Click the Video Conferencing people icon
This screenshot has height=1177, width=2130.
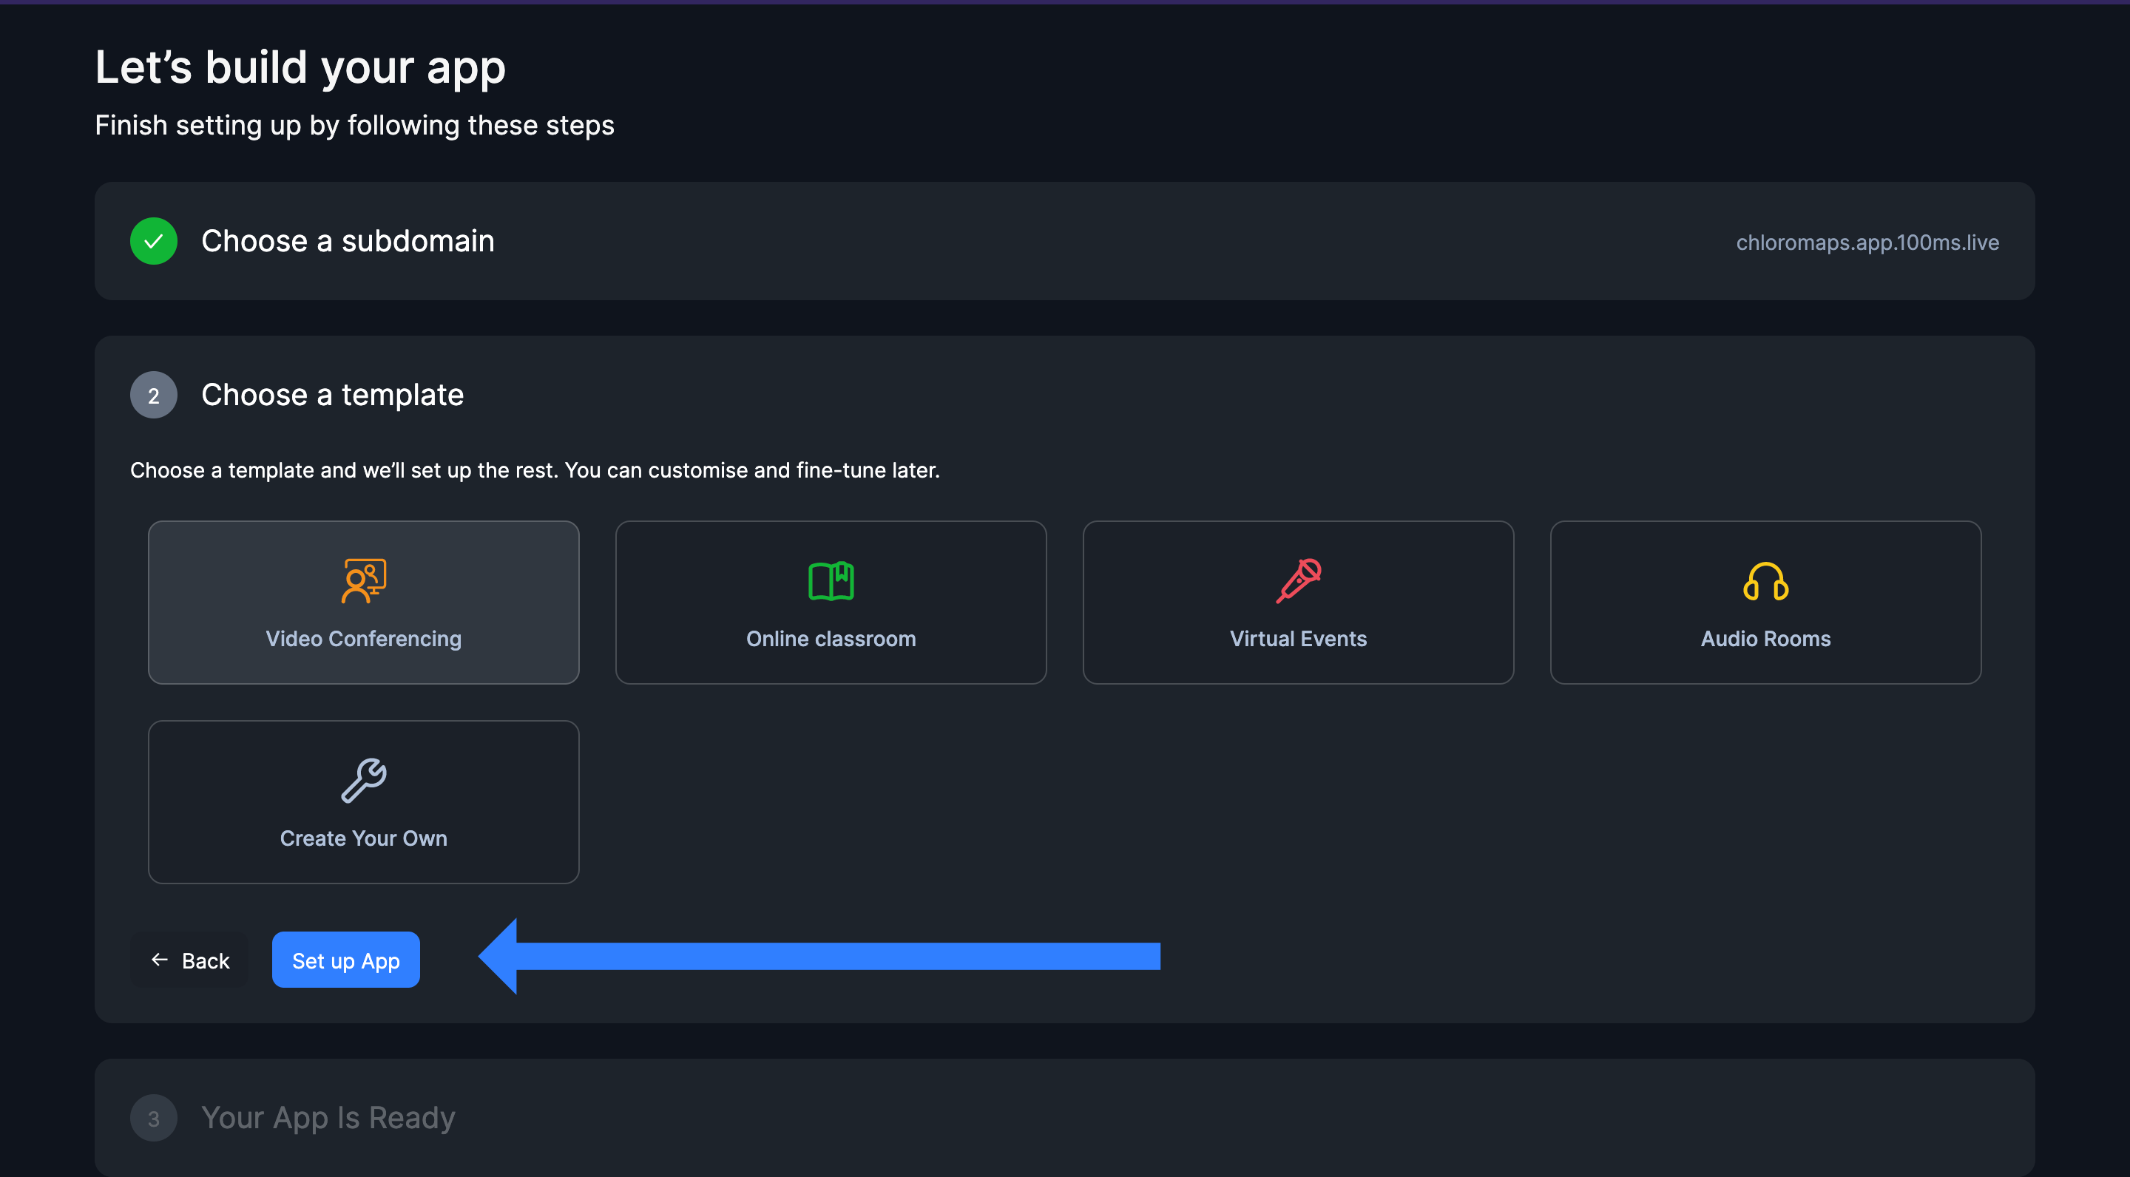[364, 581]
